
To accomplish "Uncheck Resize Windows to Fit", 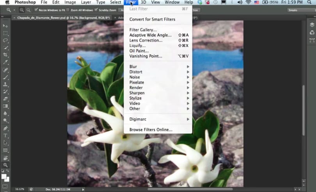I will click(x=36, y=10).
